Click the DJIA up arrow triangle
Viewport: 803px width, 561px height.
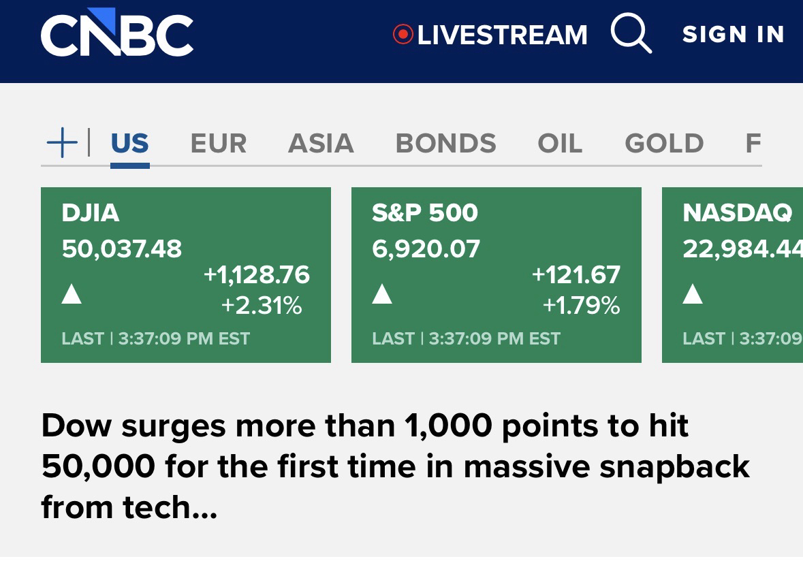point(72,294)
